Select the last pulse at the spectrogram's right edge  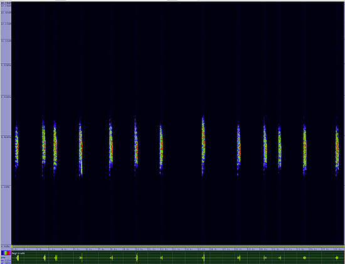click(337, 146)
